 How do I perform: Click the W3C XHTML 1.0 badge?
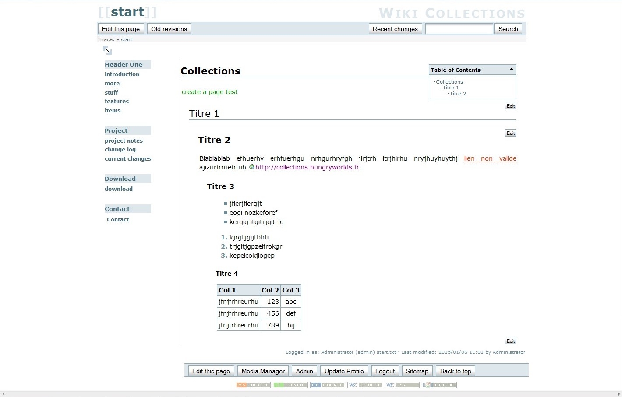pyautogui.click(x=364, y=385)
